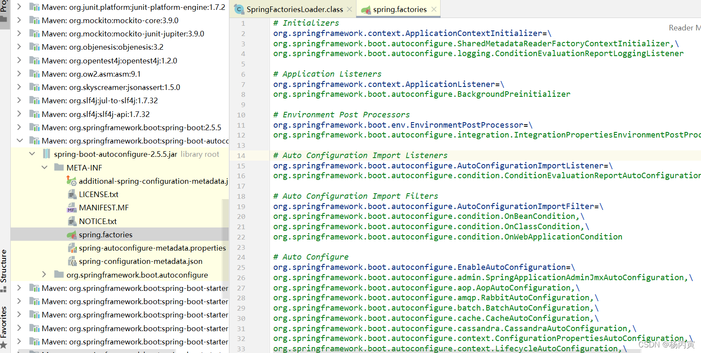Screen dimensions: 701x353
Task: Expand Maven objenesis 3.2 library node
Action: pos(19,47)
